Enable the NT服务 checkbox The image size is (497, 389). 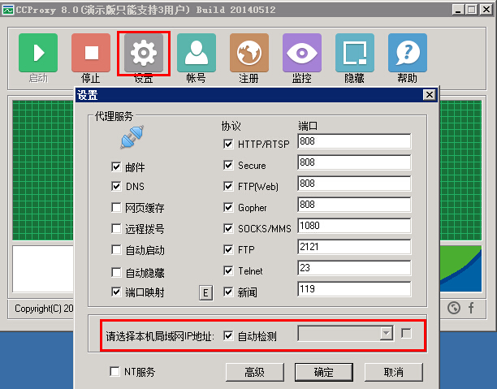pos(115,372)
